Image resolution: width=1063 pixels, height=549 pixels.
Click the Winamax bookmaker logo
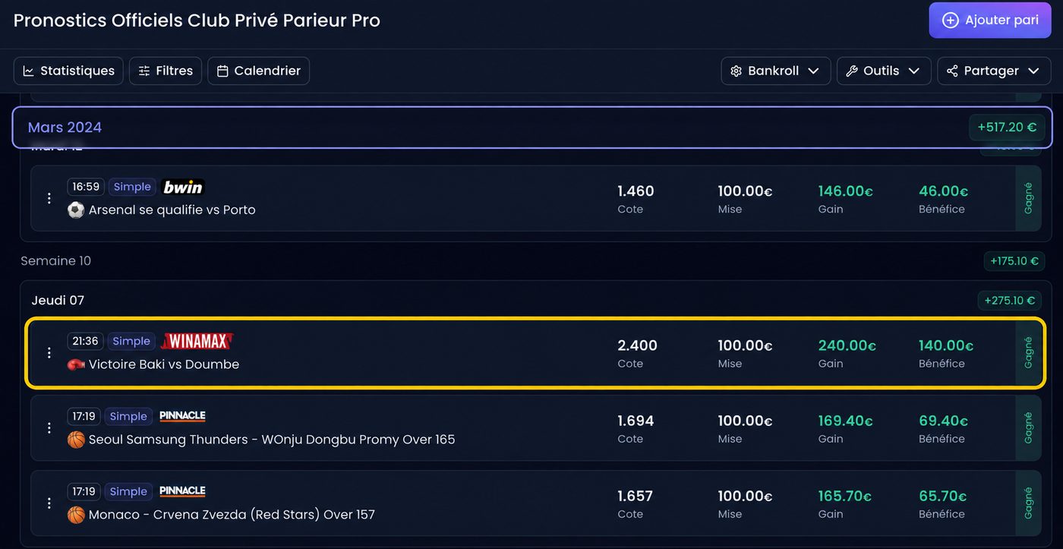coord(197,341)
